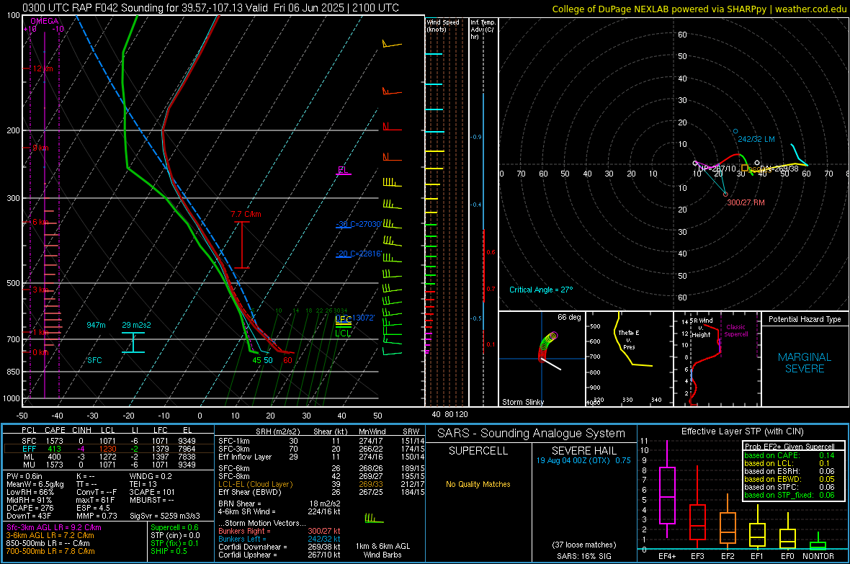Click the College of DuPage NEXLAB credit text
This screenshot has width=850, height=564.
[x=699, y=9]
